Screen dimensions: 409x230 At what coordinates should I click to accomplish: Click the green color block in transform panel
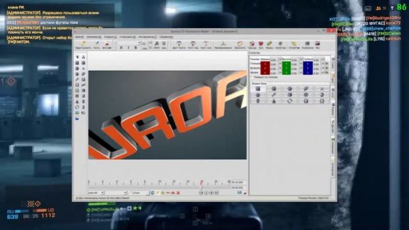[286, 68]
